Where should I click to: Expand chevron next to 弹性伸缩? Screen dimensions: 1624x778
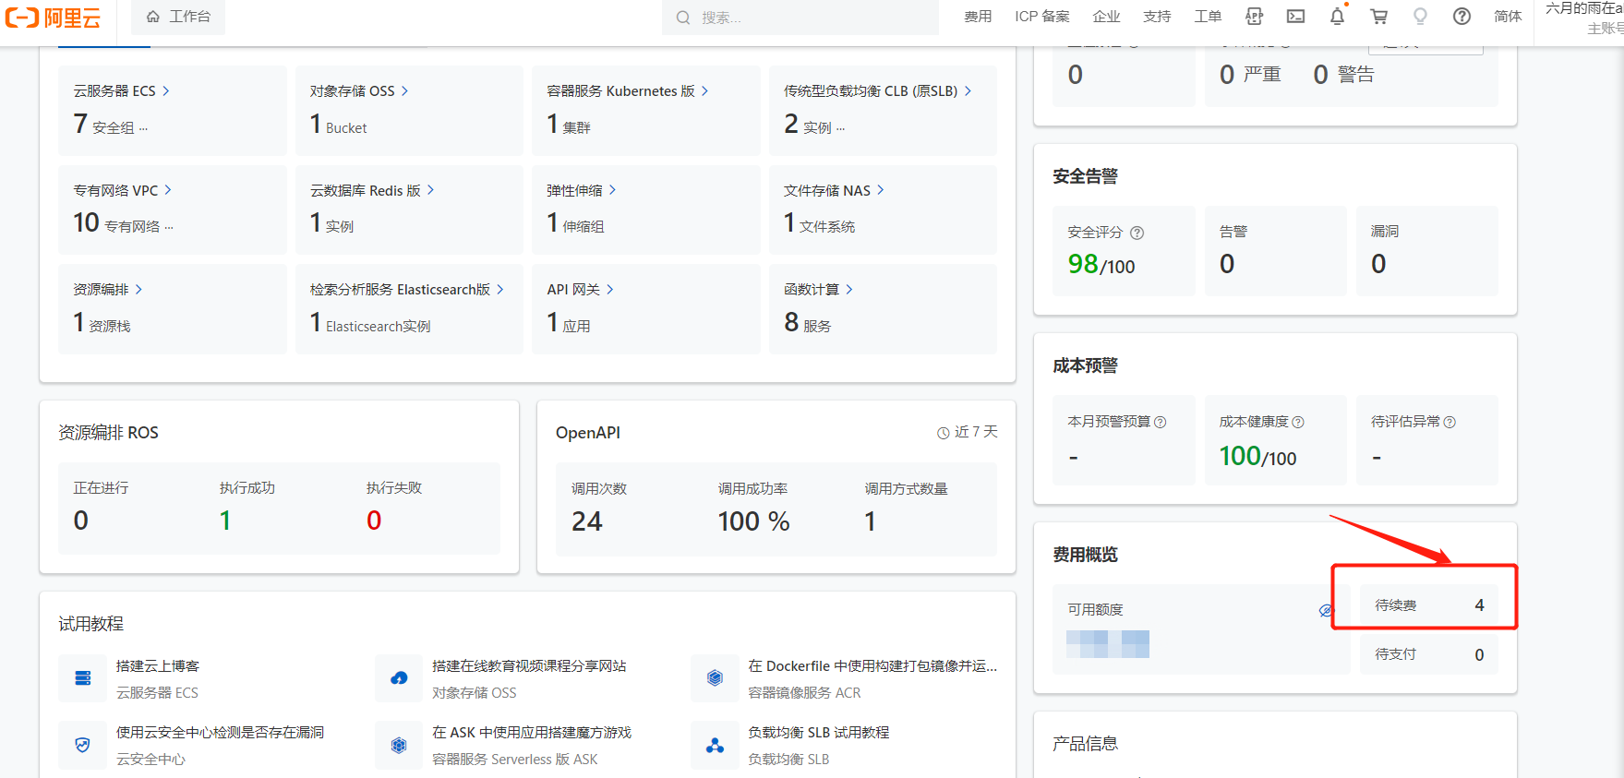point(612,190)
